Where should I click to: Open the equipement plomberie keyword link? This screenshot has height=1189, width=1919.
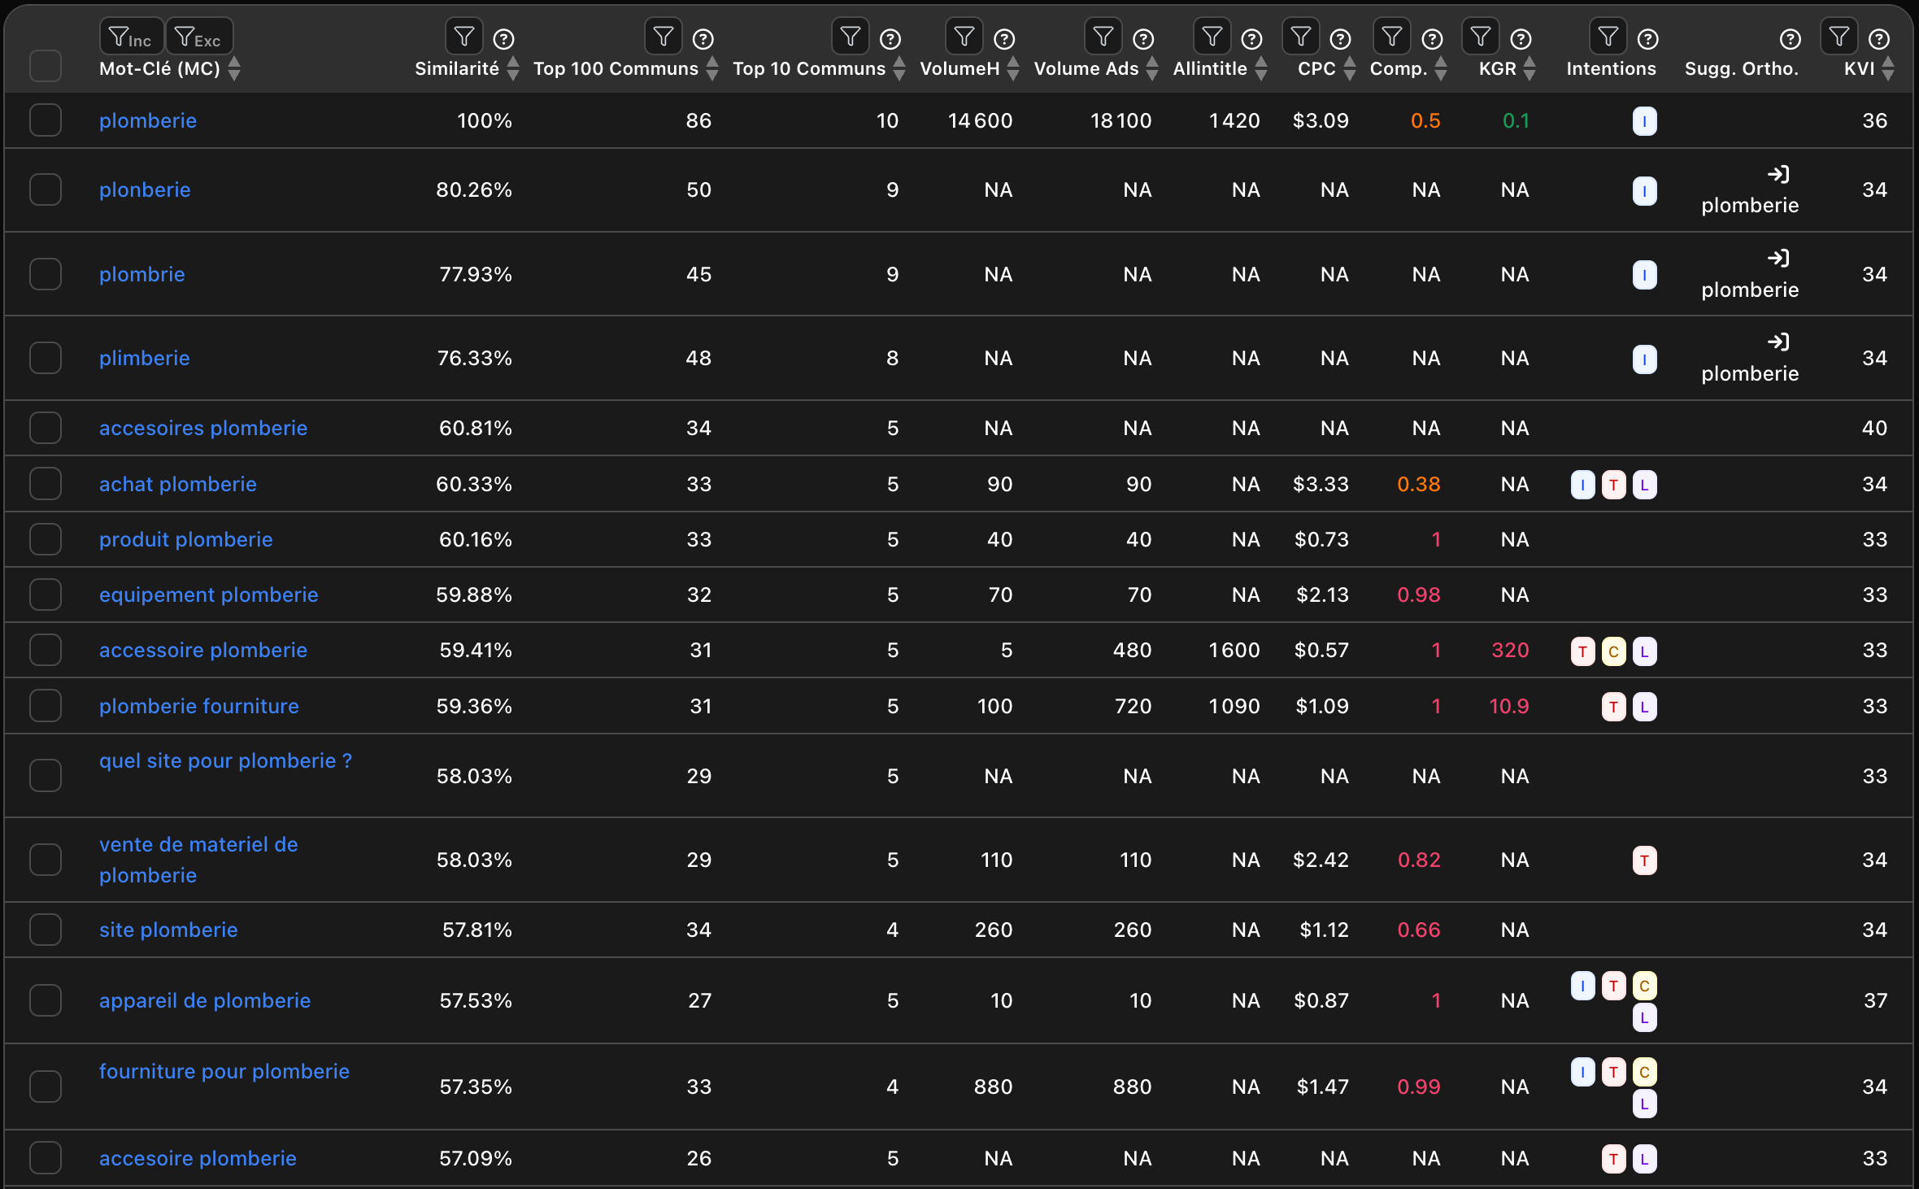pos(208,594)
